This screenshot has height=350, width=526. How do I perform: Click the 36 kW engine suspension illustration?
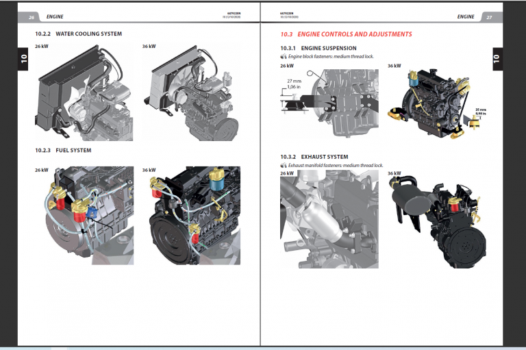pyautogui.click(x=437, y=104)
